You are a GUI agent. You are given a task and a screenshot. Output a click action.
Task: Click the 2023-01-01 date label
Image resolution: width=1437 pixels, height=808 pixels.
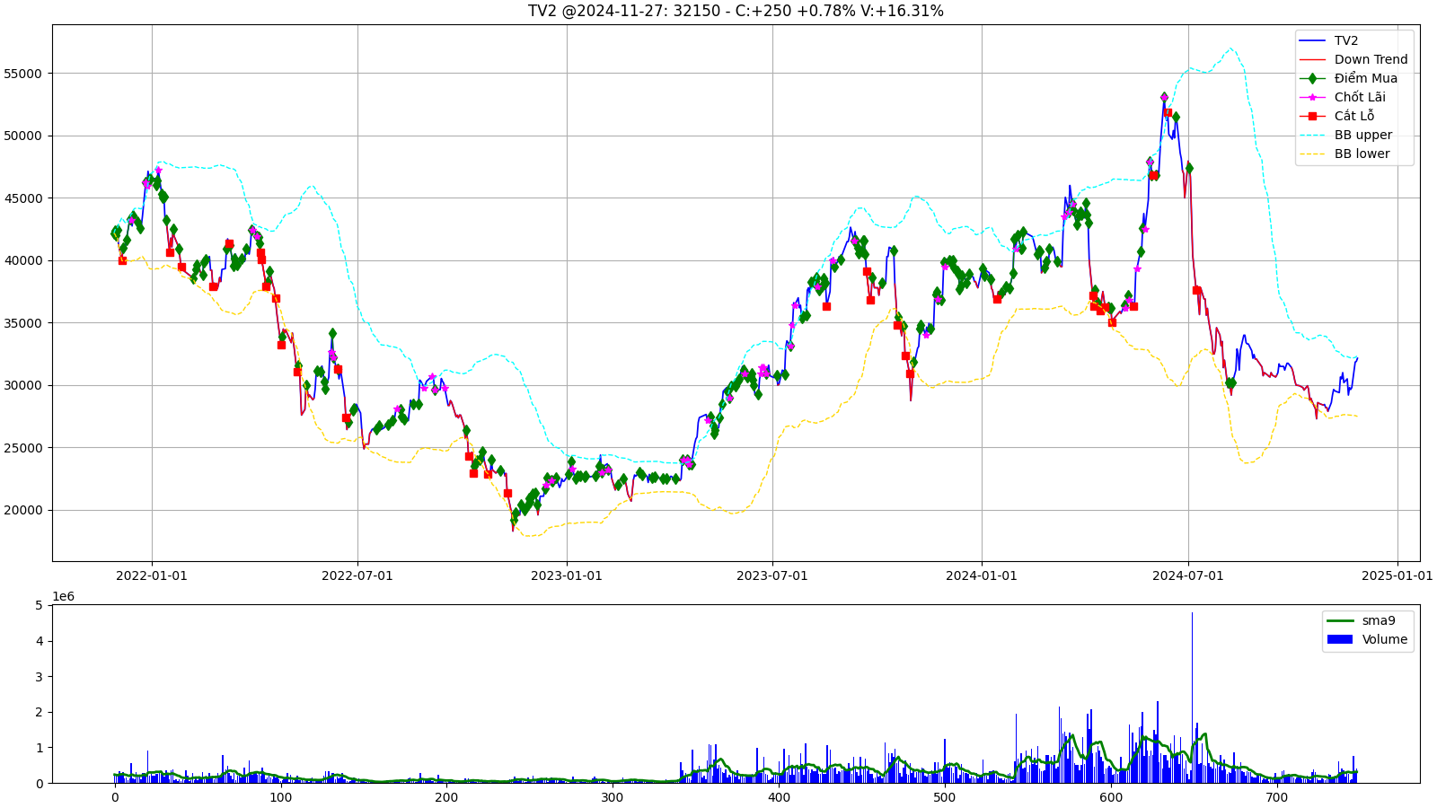567,575
